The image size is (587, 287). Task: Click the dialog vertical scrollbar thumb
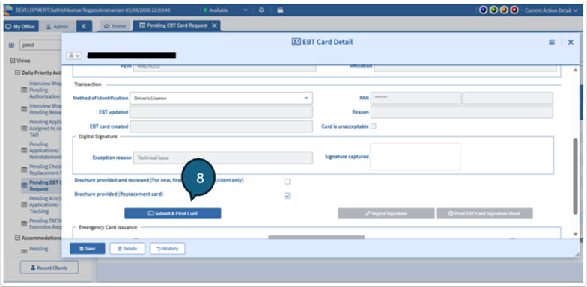[575, 176]
